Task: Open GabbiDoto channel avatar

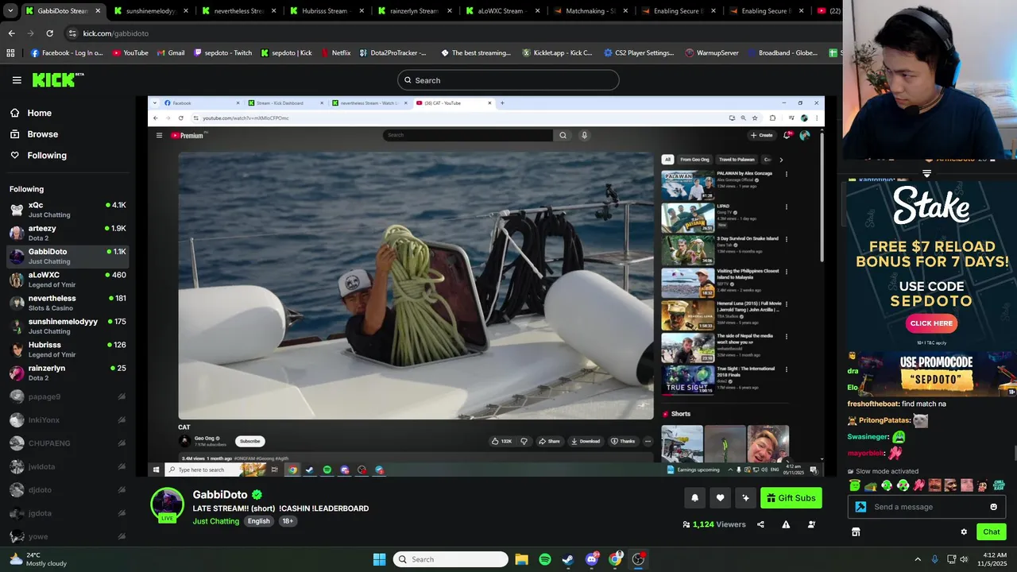Action: (168, 504)
